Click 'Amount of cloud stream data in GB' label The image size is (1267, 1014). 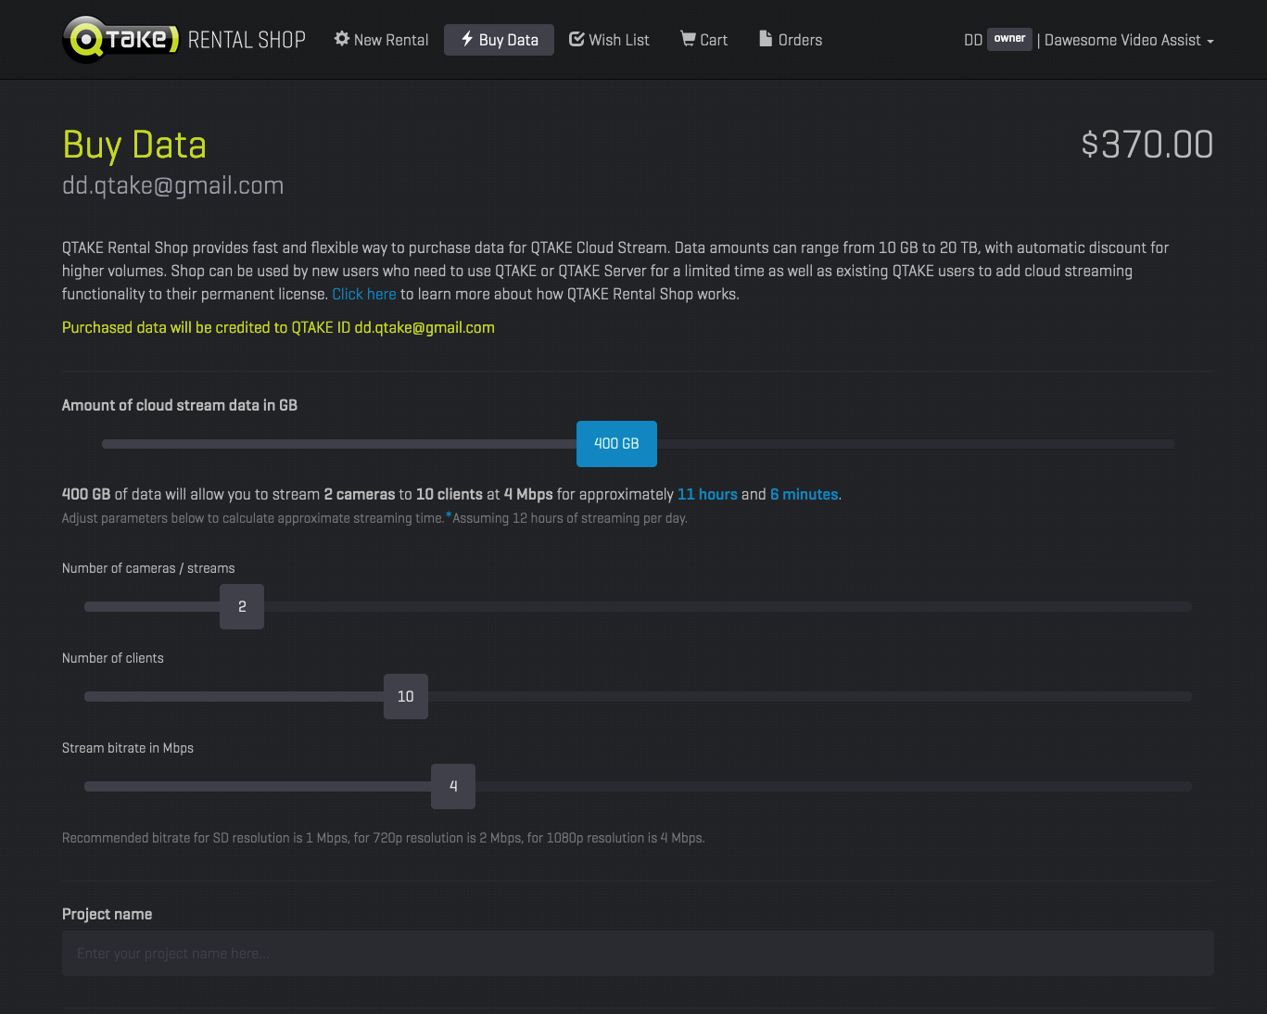point(180,405)
